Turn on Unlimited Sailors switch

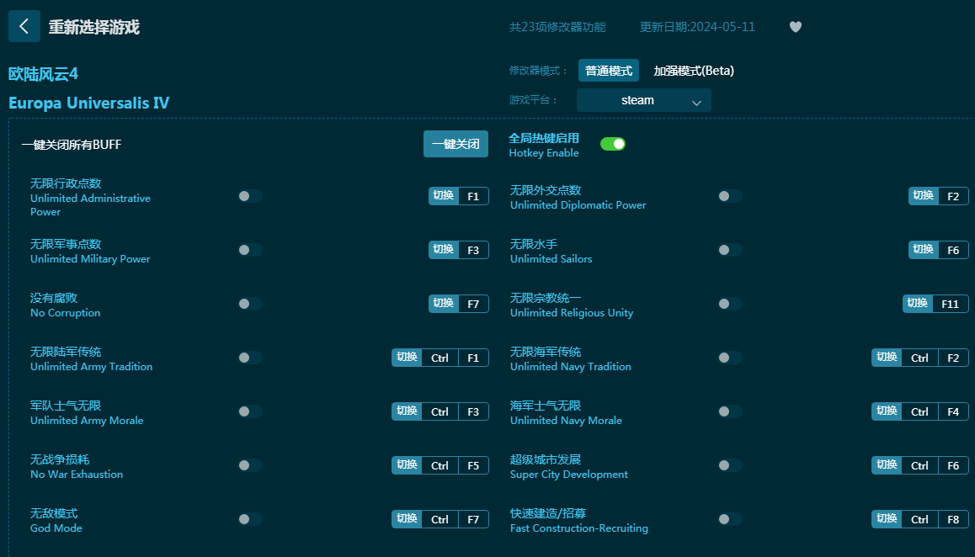point(730,250)
